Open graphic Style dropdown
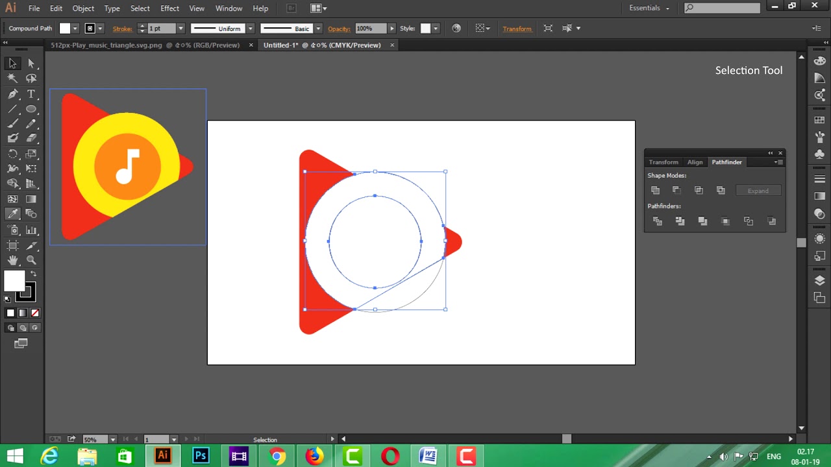The image size is (831, 467). [436, 29]
